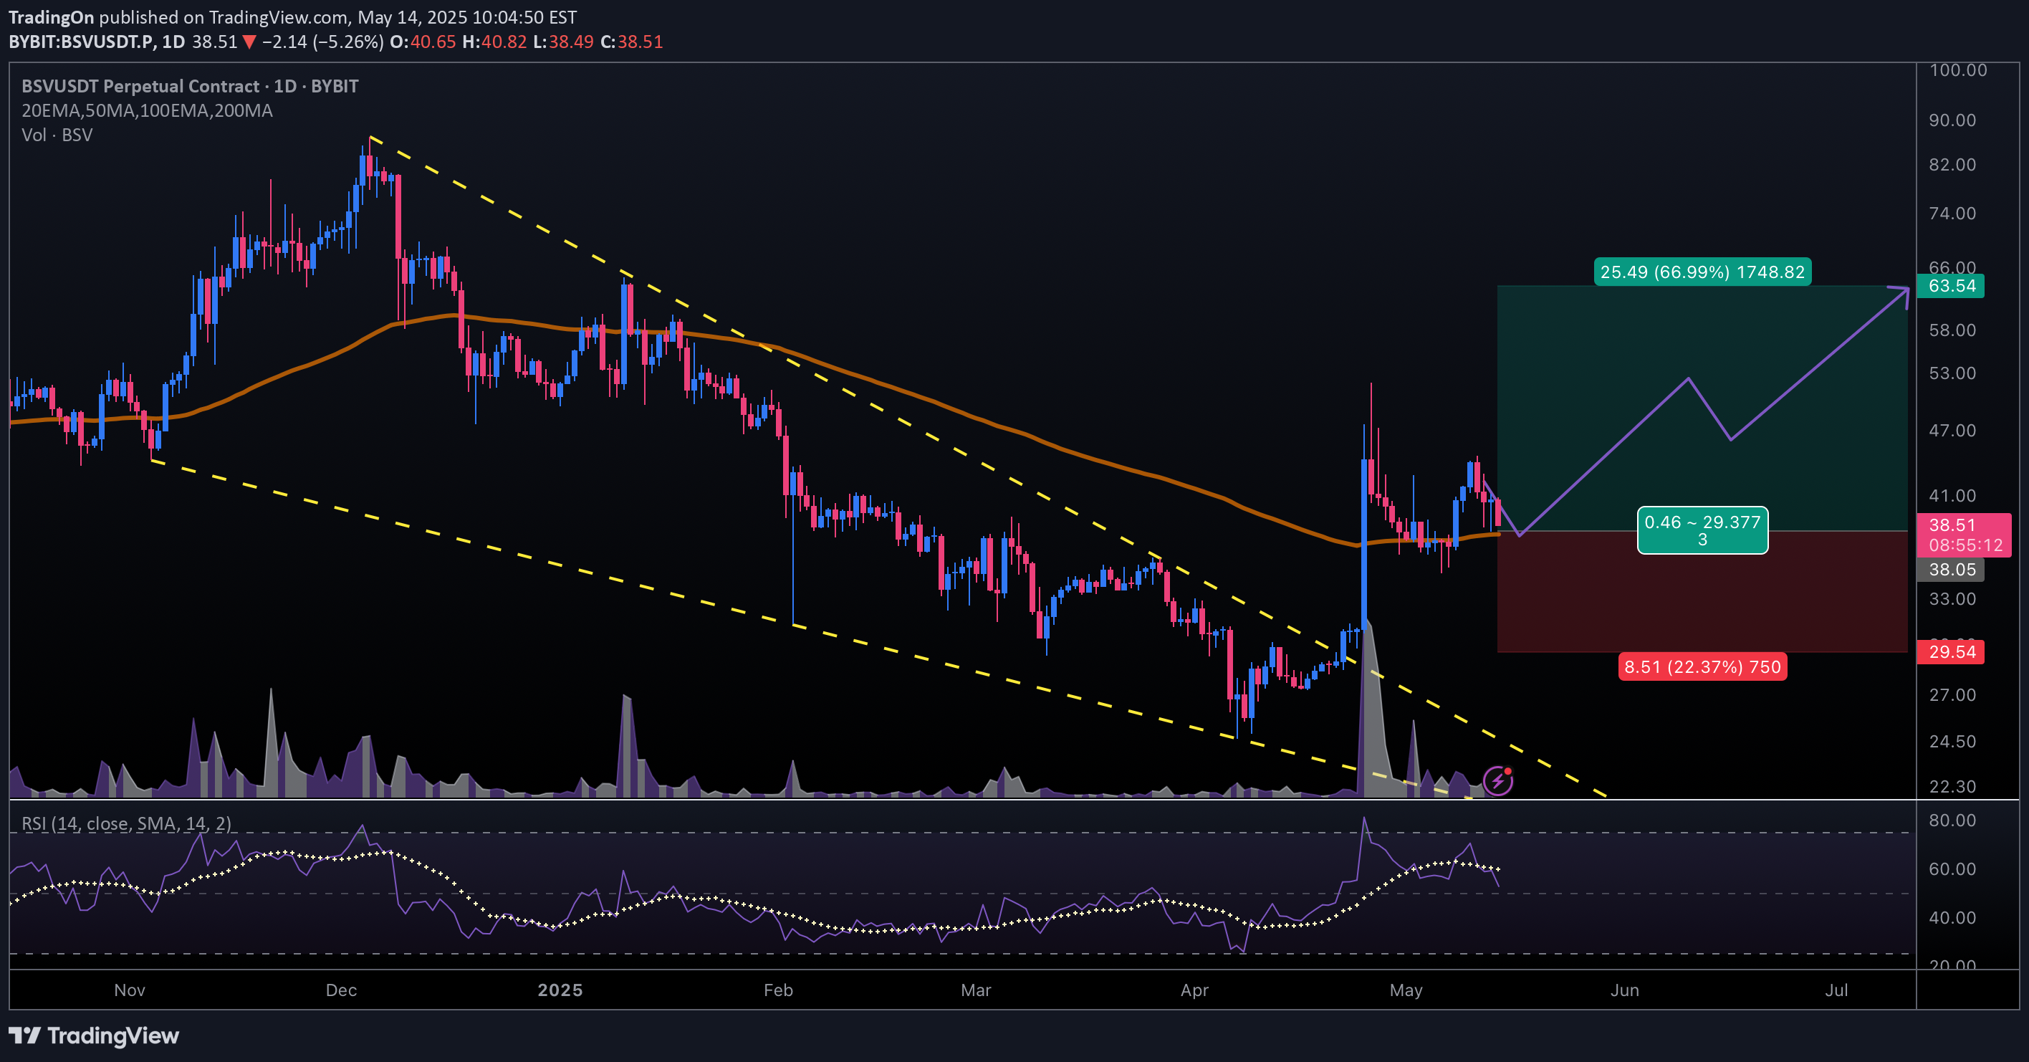Select the RSI (14, close, SMA, 14, 2) legend
The height and width of the screenshot is (1062, 2029).
point(126,823)
